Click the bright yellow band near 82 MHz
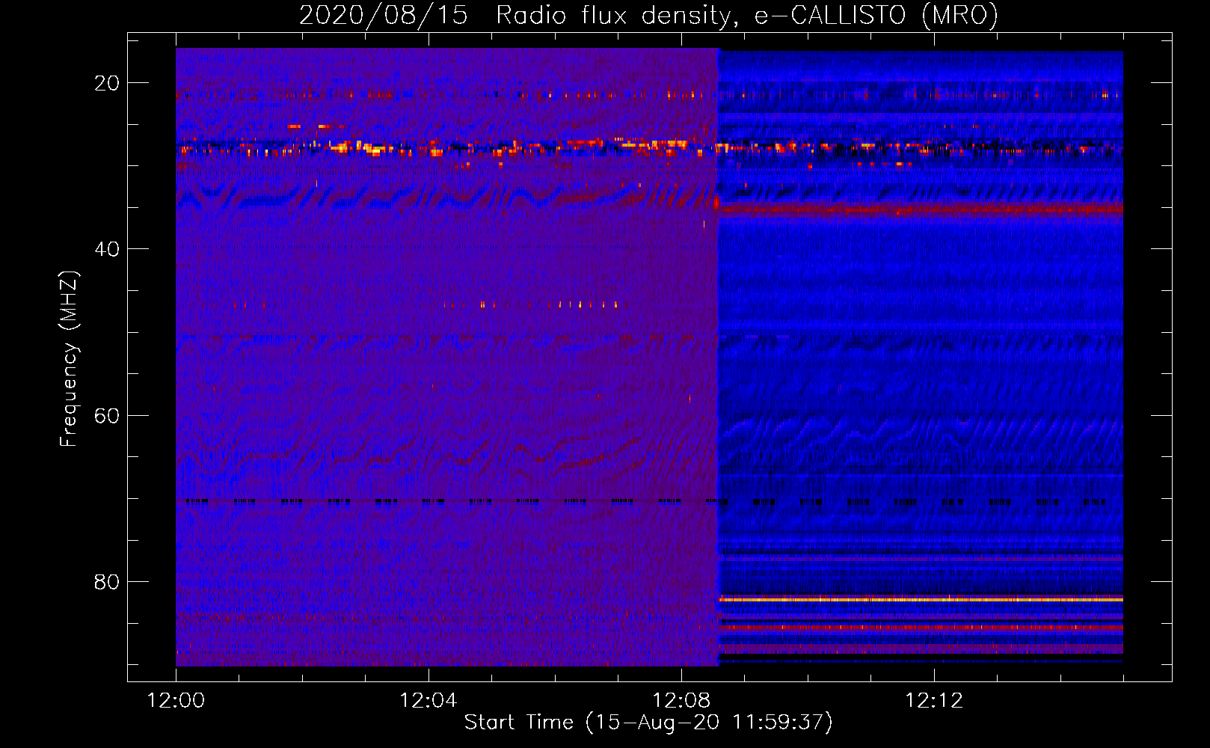The height and width of the screenshot is (748, 1210). tap(921, 599)
